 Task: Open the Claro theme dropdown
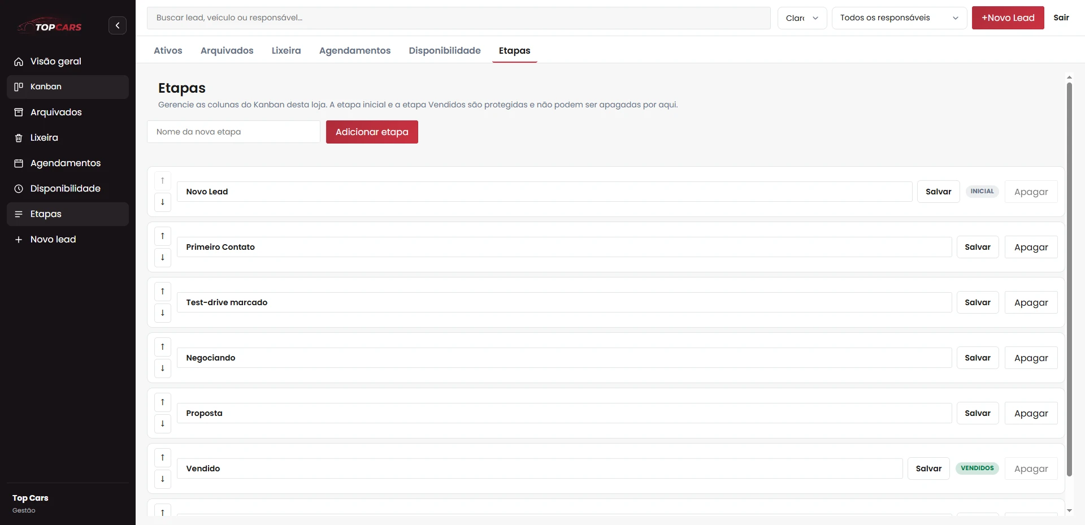[x=802, y=18]
